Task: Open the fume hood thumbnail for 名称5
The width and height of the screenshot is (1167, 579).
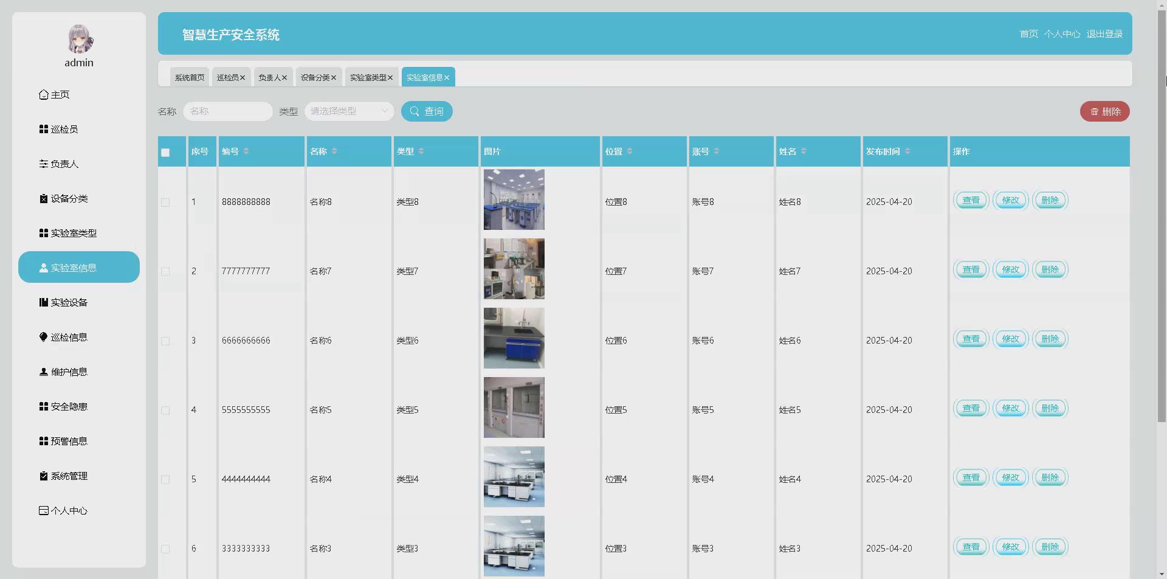Action: [x=514, y=407]
